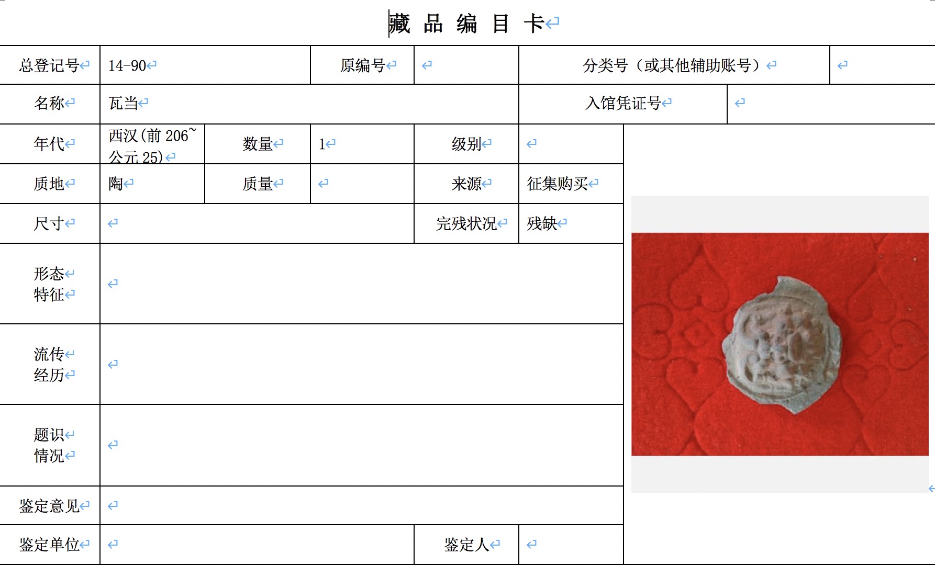Click the 年代 label
The width and height of the screenshot is (935, 565).
pyautogui.click(x=49, y=144)
